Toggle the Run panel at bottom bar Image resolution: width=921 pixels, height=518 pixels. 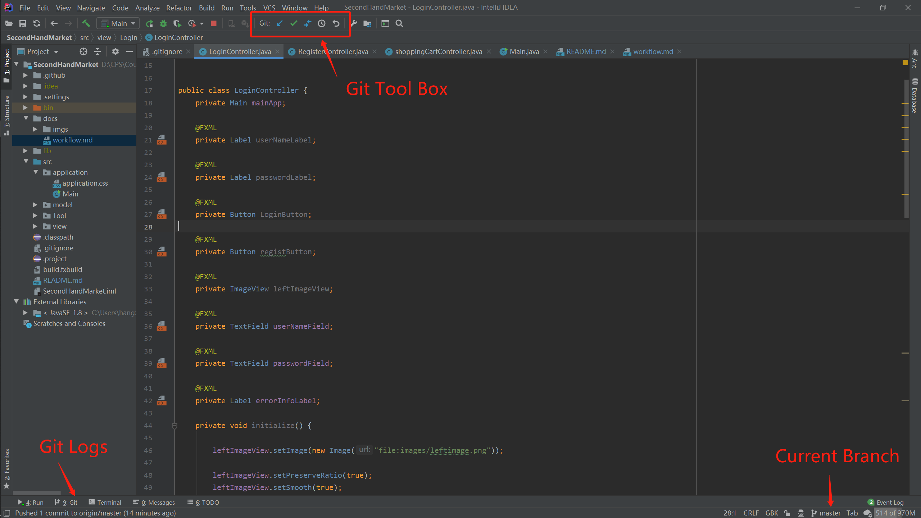tap(32, 501)
